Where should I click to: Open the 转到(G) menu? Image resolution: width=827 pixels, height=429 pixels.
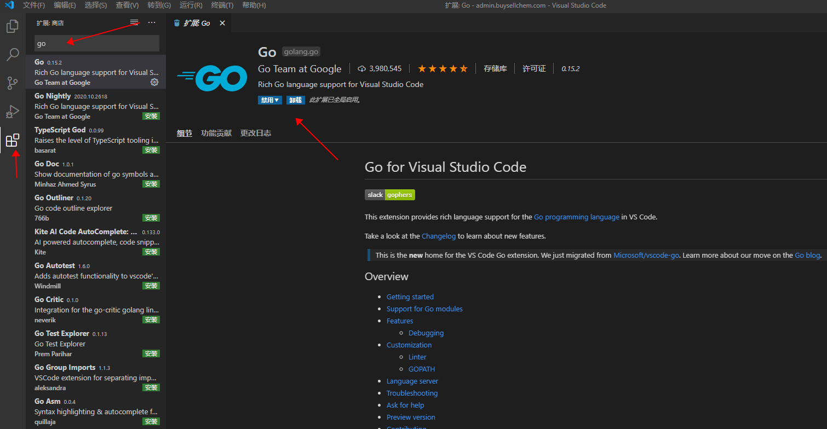pos(159,5)
